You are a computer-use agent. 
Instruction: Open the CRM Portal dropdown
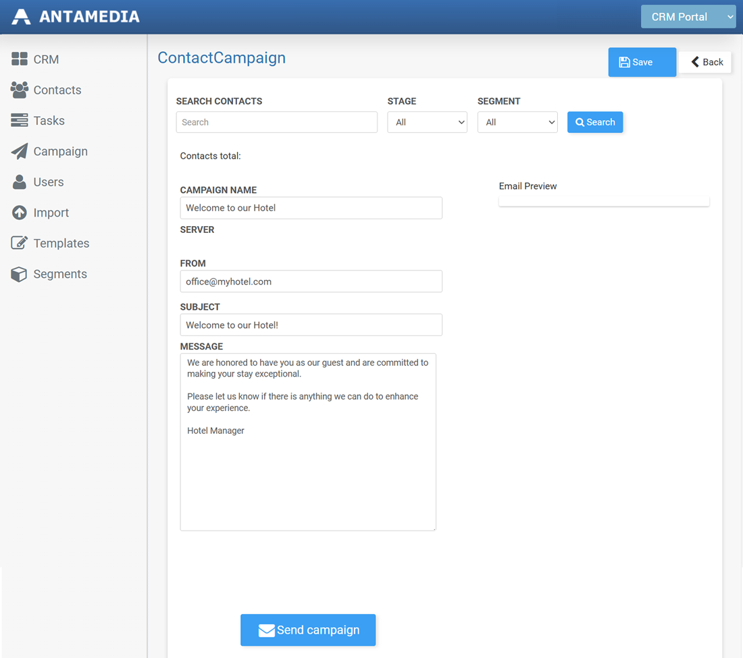point(688,17)
